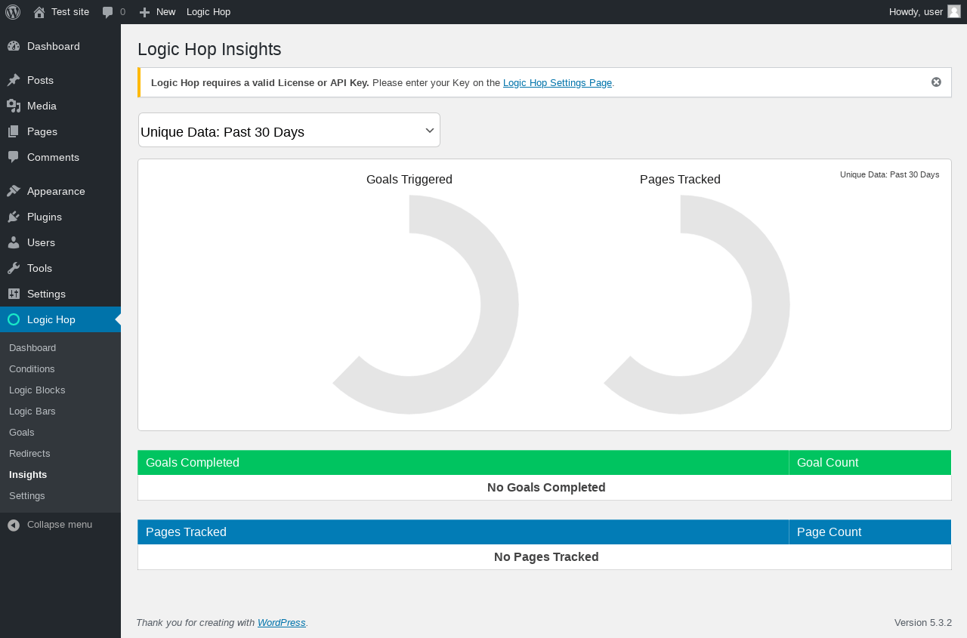Open the Logic Bars submenu item
The width and height of the screenshot is (967, 638).
click(60, 411)
